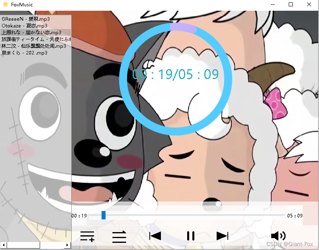
Task: Select 林二汶 - 仙乐飘飘处处闻.mp3 track
Action: (35, 46)
